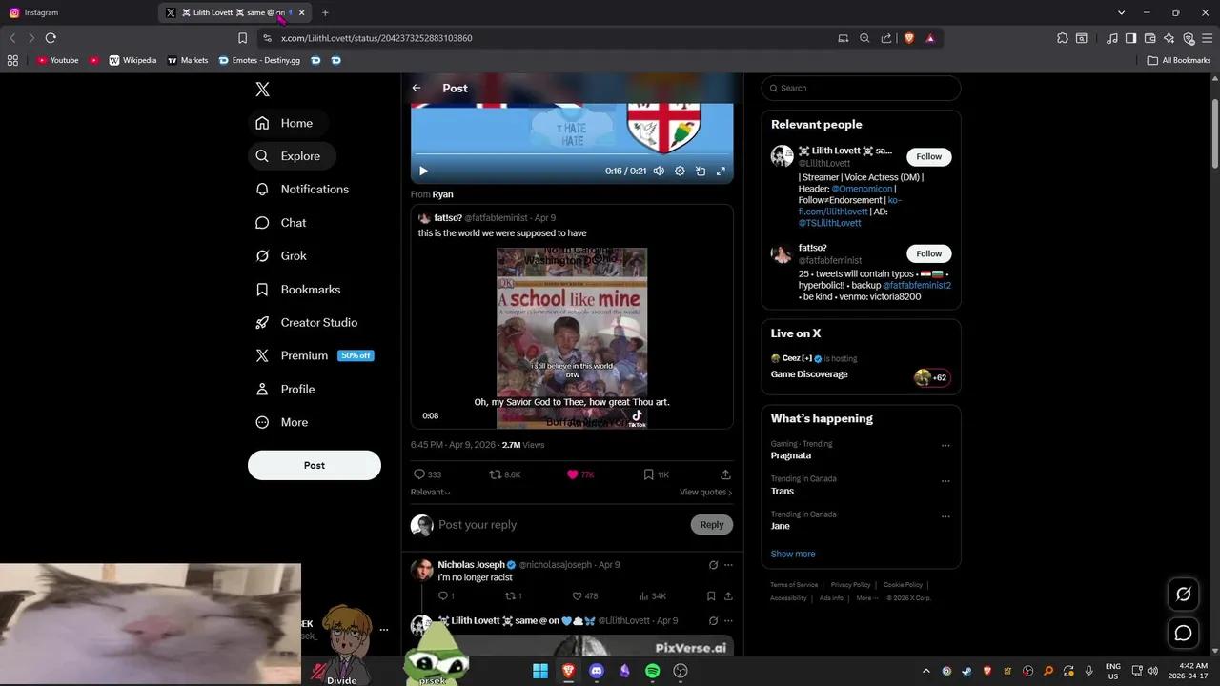The width and height of the screenshot is (1220, 686).
Task: Open more options for Pragmata trend
Action: [x=945, y=446]
